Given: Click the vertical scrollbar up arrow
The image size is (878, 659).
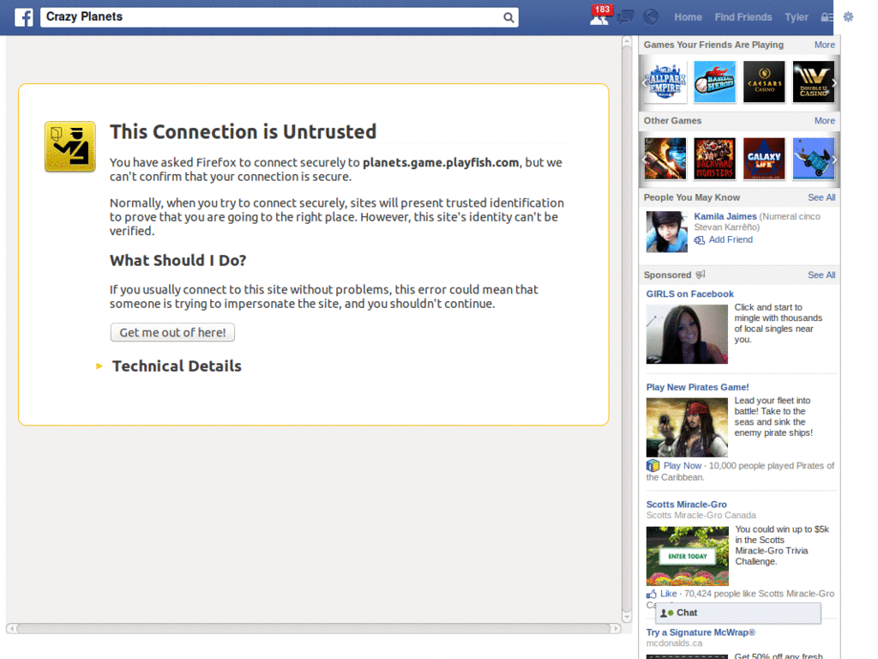Looking at the screenshot, I should click(x=627, y=41).
